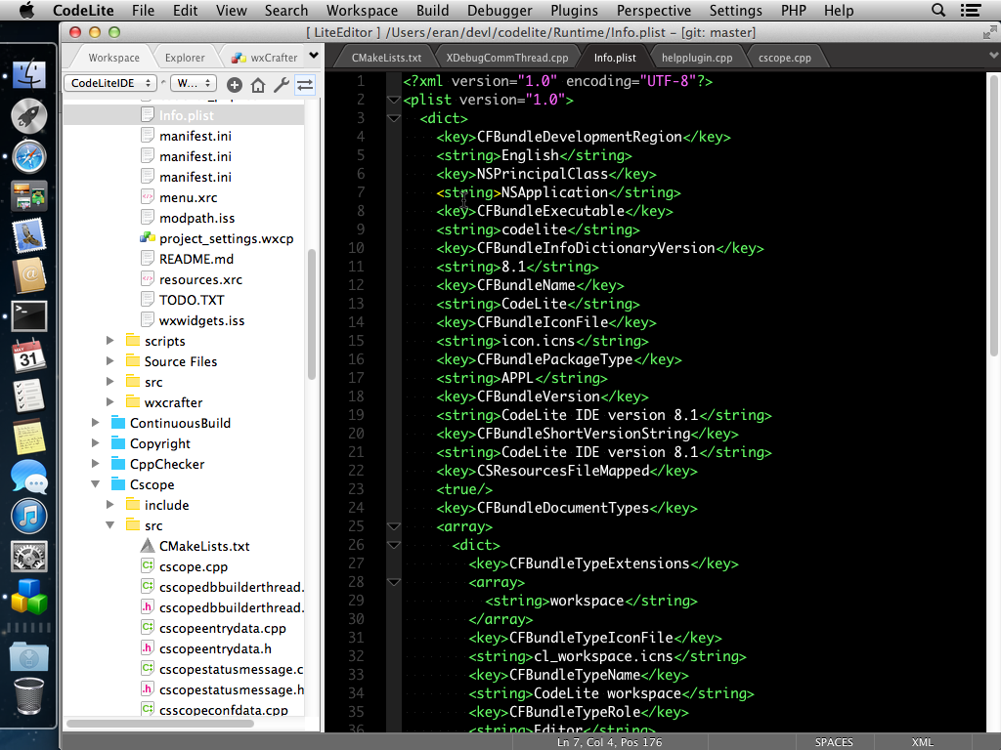The width and height of the screenshot is (1001, 750).
Task: Open Trash icon in Dock
Action: click(29, 695)
